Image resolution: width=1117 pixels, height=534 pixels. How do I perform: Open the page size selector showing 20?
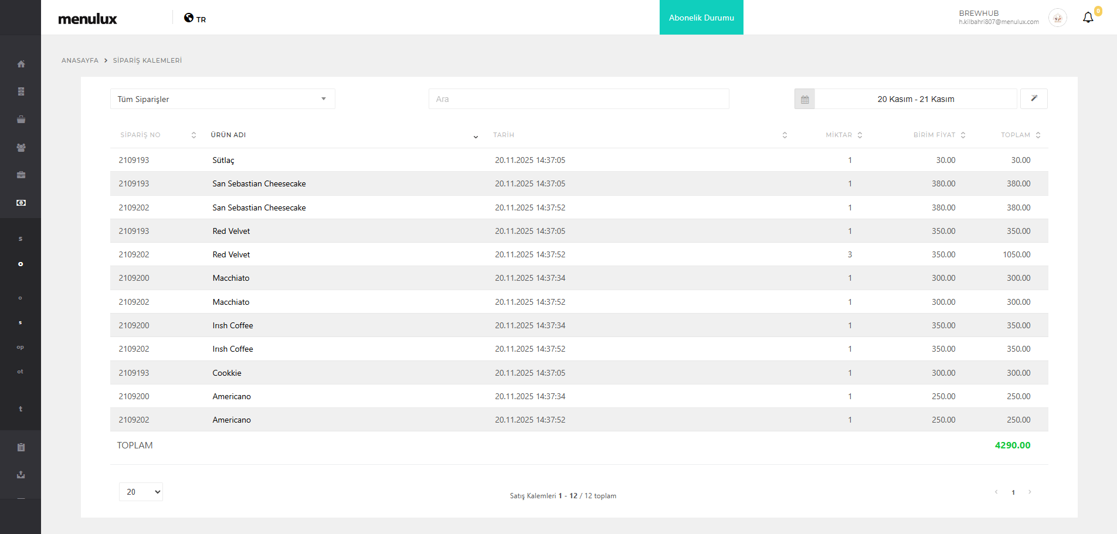click(x=141, y=492)
